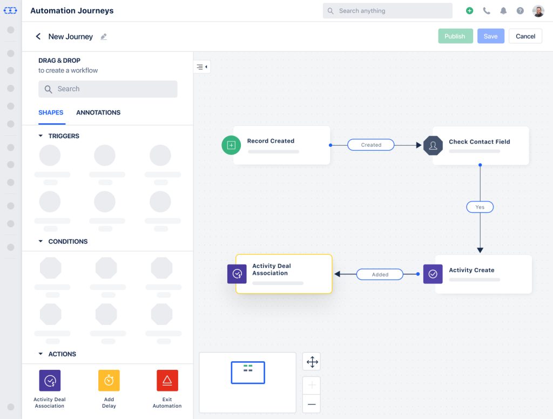This screenshot has width=553, height=419.
Task: Collapse the Conditions section
Action: pyautogui.click(x=41, y=241)
